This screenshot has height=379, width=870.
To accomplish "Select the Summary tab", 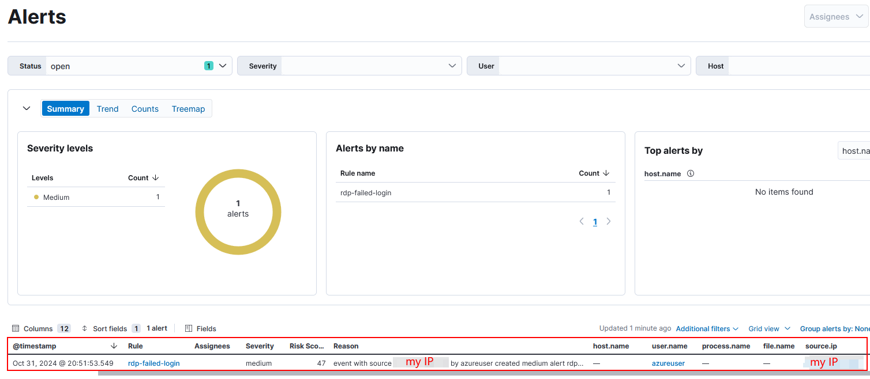I will tap(65, 108).
